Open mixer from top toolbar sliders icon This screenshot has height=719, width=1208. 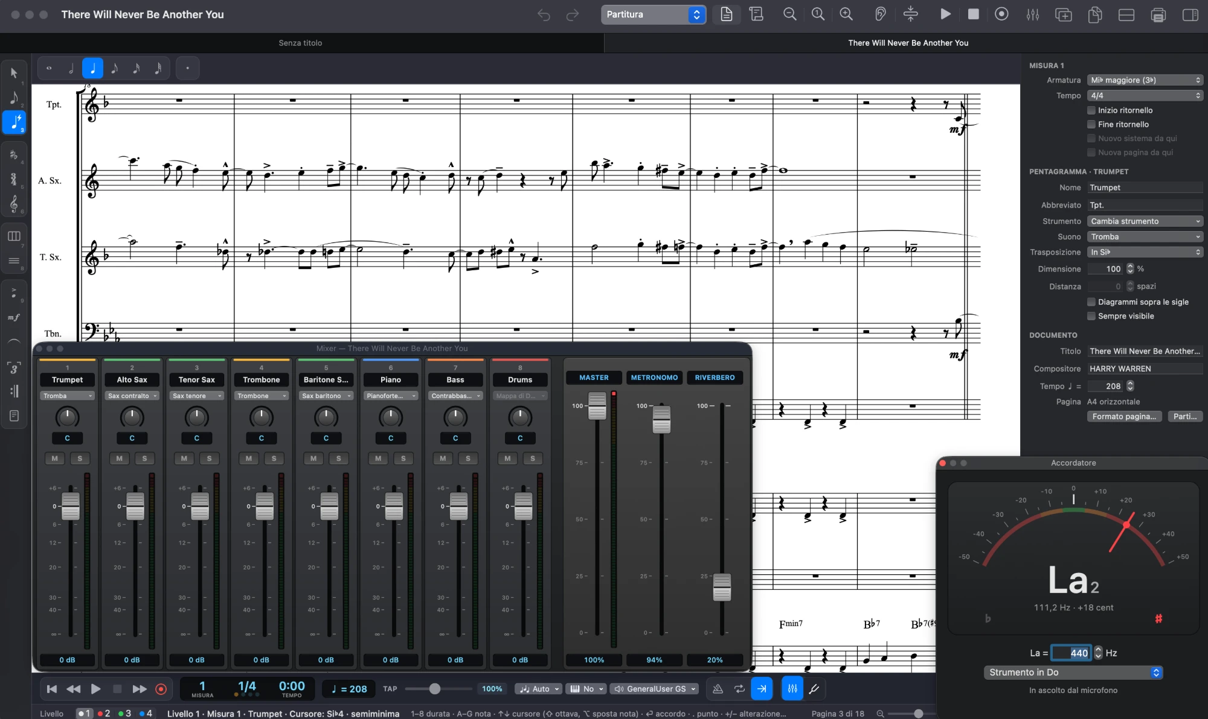click(1033, 14)
